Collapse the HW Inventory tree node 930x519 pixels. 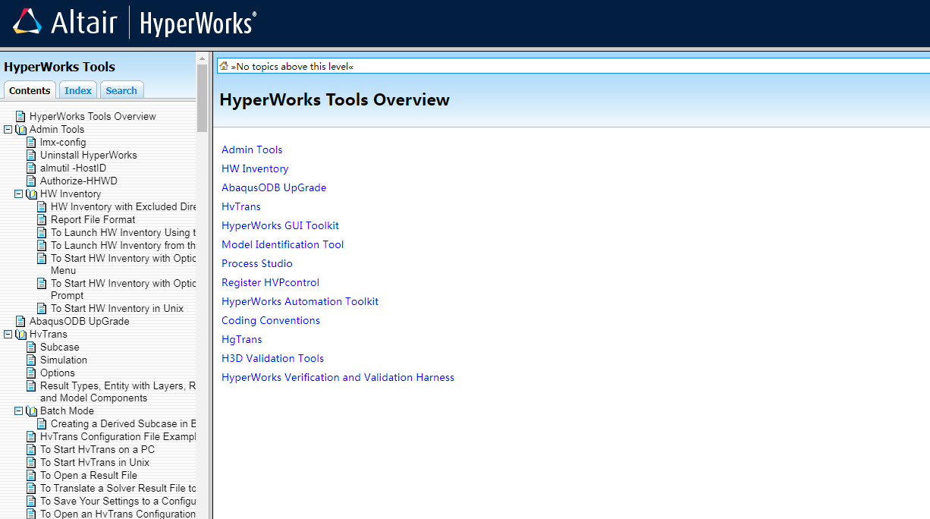click(x=18, y=194)
